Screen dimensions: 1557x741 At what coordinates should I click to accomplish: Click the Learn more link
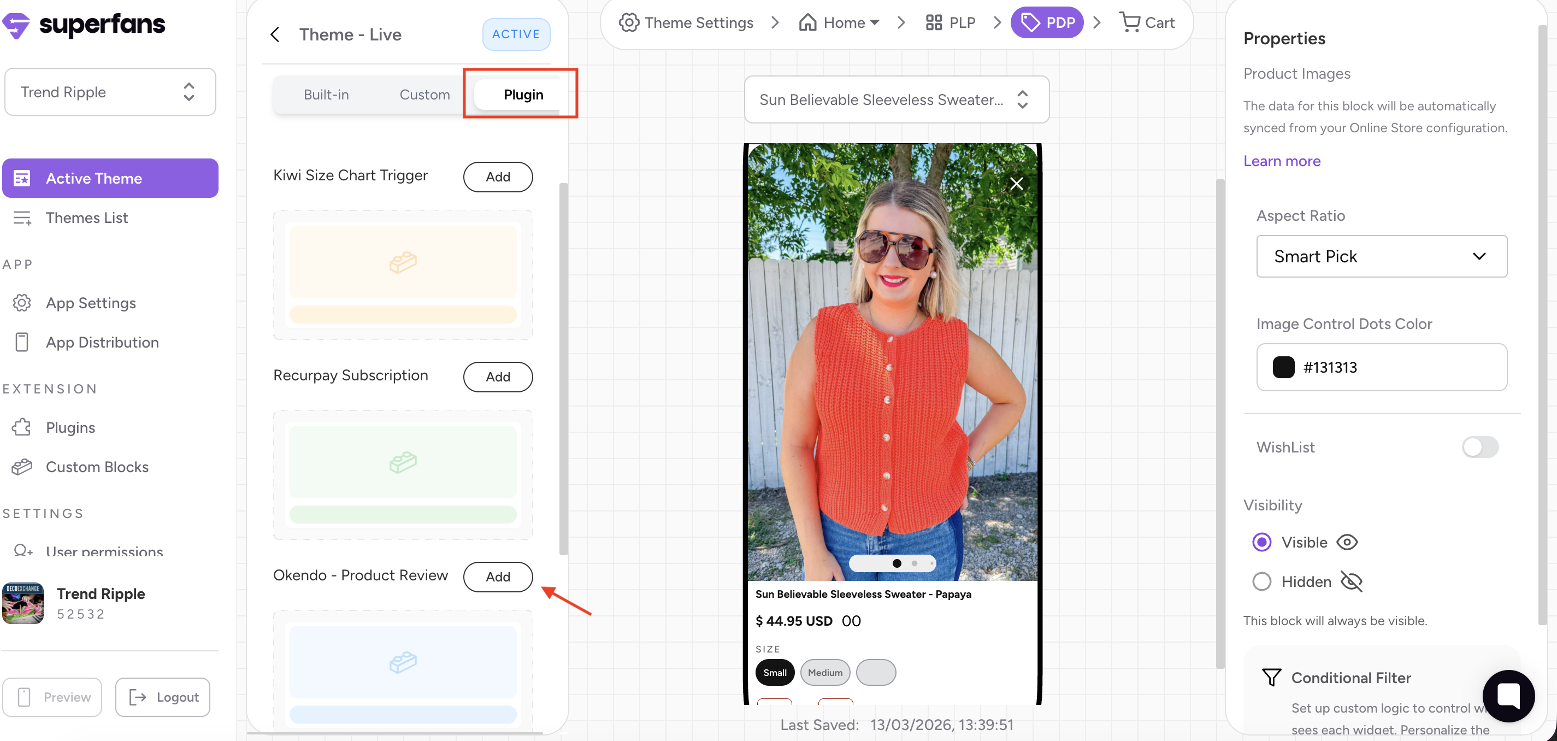[1281, 161]
